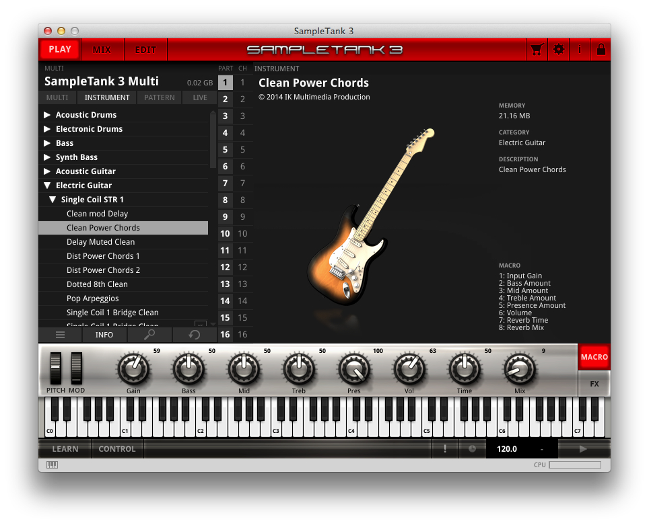Open the search tool in the browser panel
649x525 pixels.
[x=149, y=335]
